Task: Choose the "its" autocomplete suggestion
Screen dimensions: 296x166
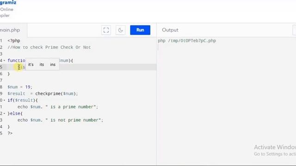Action: [x=42, y=65]
